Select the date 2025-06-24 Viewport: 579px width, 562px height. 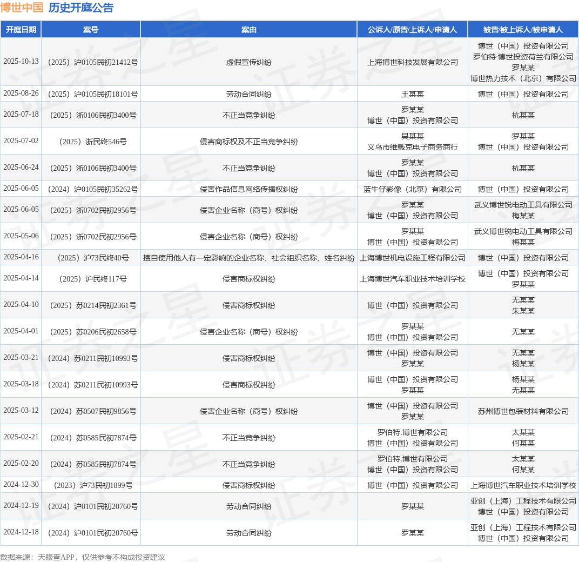pos(21,167)
